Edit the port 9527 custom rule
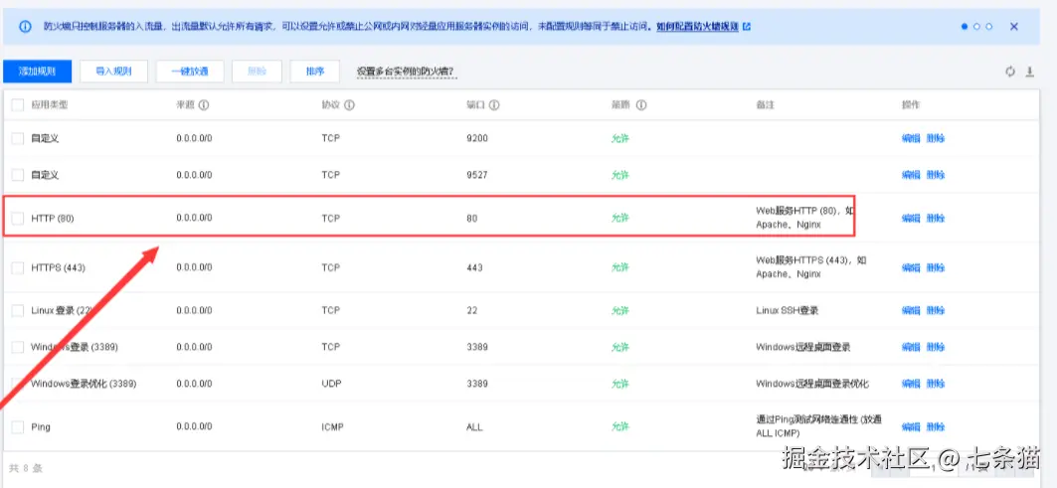Viewport: 1057px width, 488px height. (x=911, y=175)
